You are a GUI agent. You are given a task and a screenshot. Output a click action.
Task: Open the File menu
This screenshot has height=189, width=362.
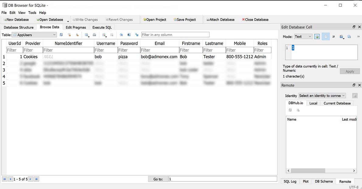point(4,13)
